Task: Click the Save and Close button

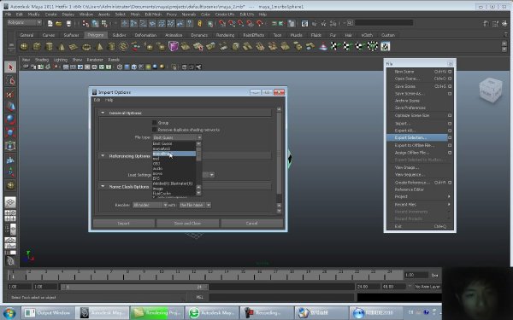Action: [x=187, y=224]
